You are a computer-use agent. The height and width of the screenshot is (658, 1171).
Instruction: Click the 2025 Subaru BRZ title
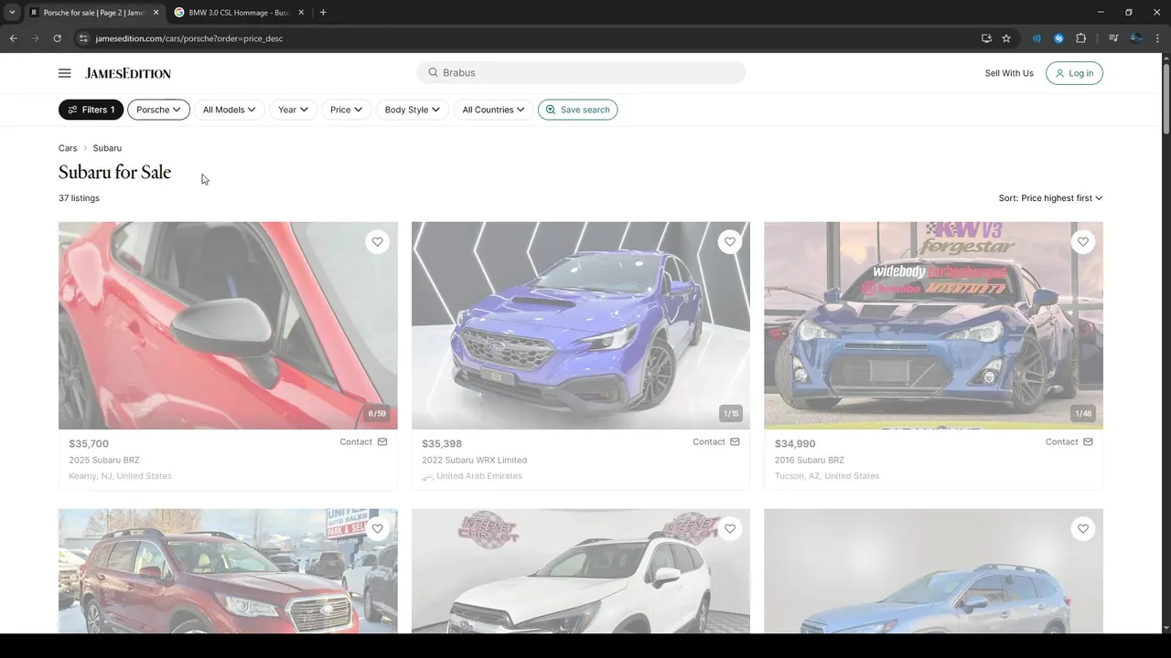click(x=104, y=461)
